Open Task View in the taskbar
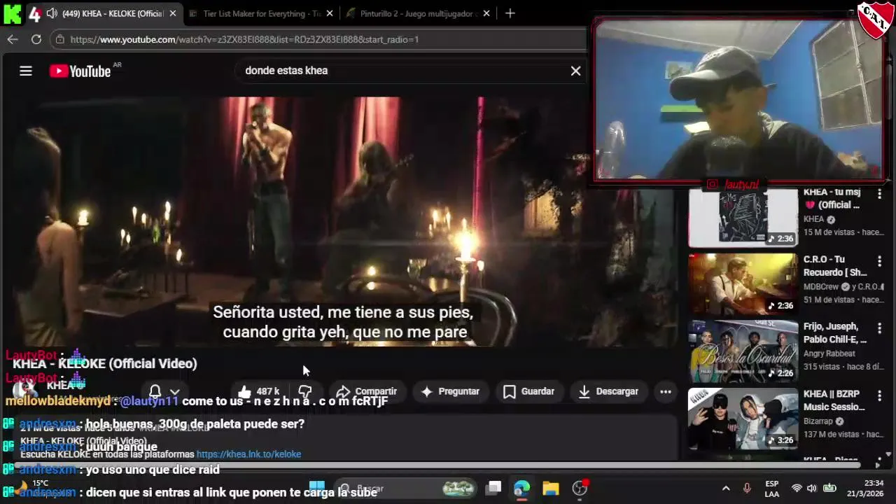896x504 pixels. pos(494,488)
